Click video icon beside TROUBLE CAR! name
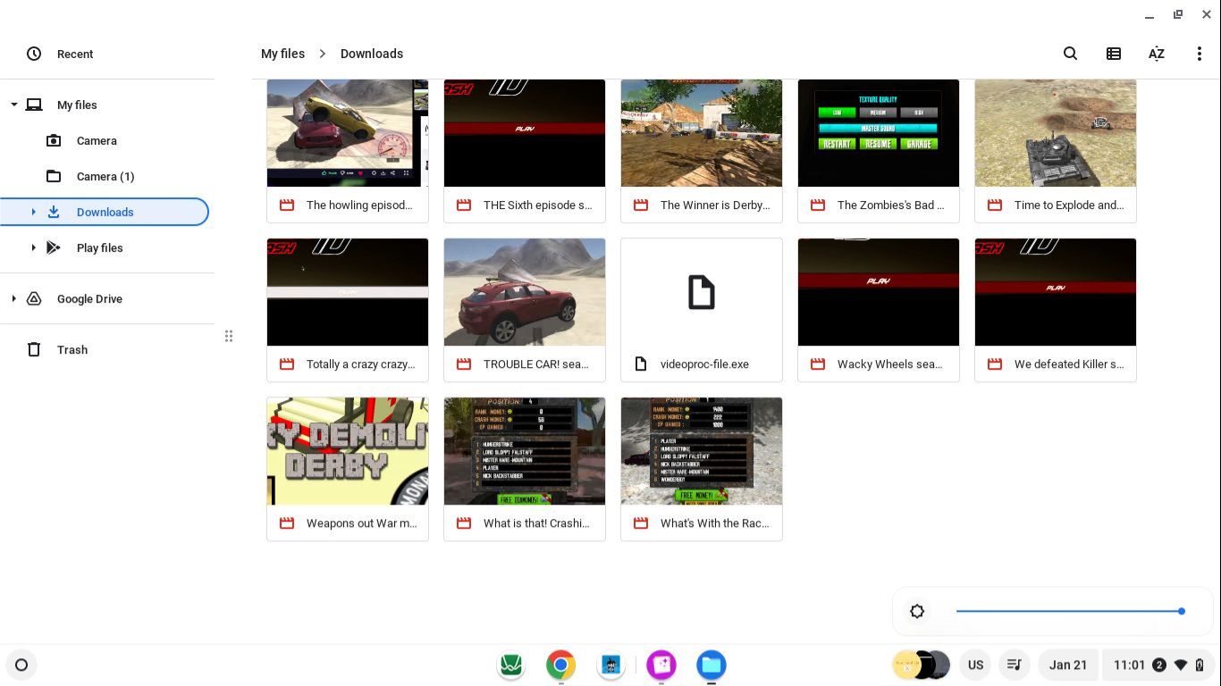The width and height of the screenshot is (1221, 686). [x=463, y=364]
